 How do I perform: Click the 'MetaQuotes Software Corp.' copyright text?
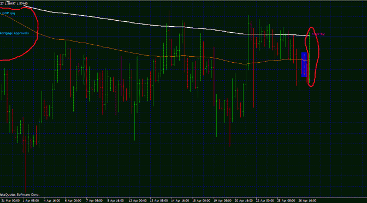coord(20,195)
